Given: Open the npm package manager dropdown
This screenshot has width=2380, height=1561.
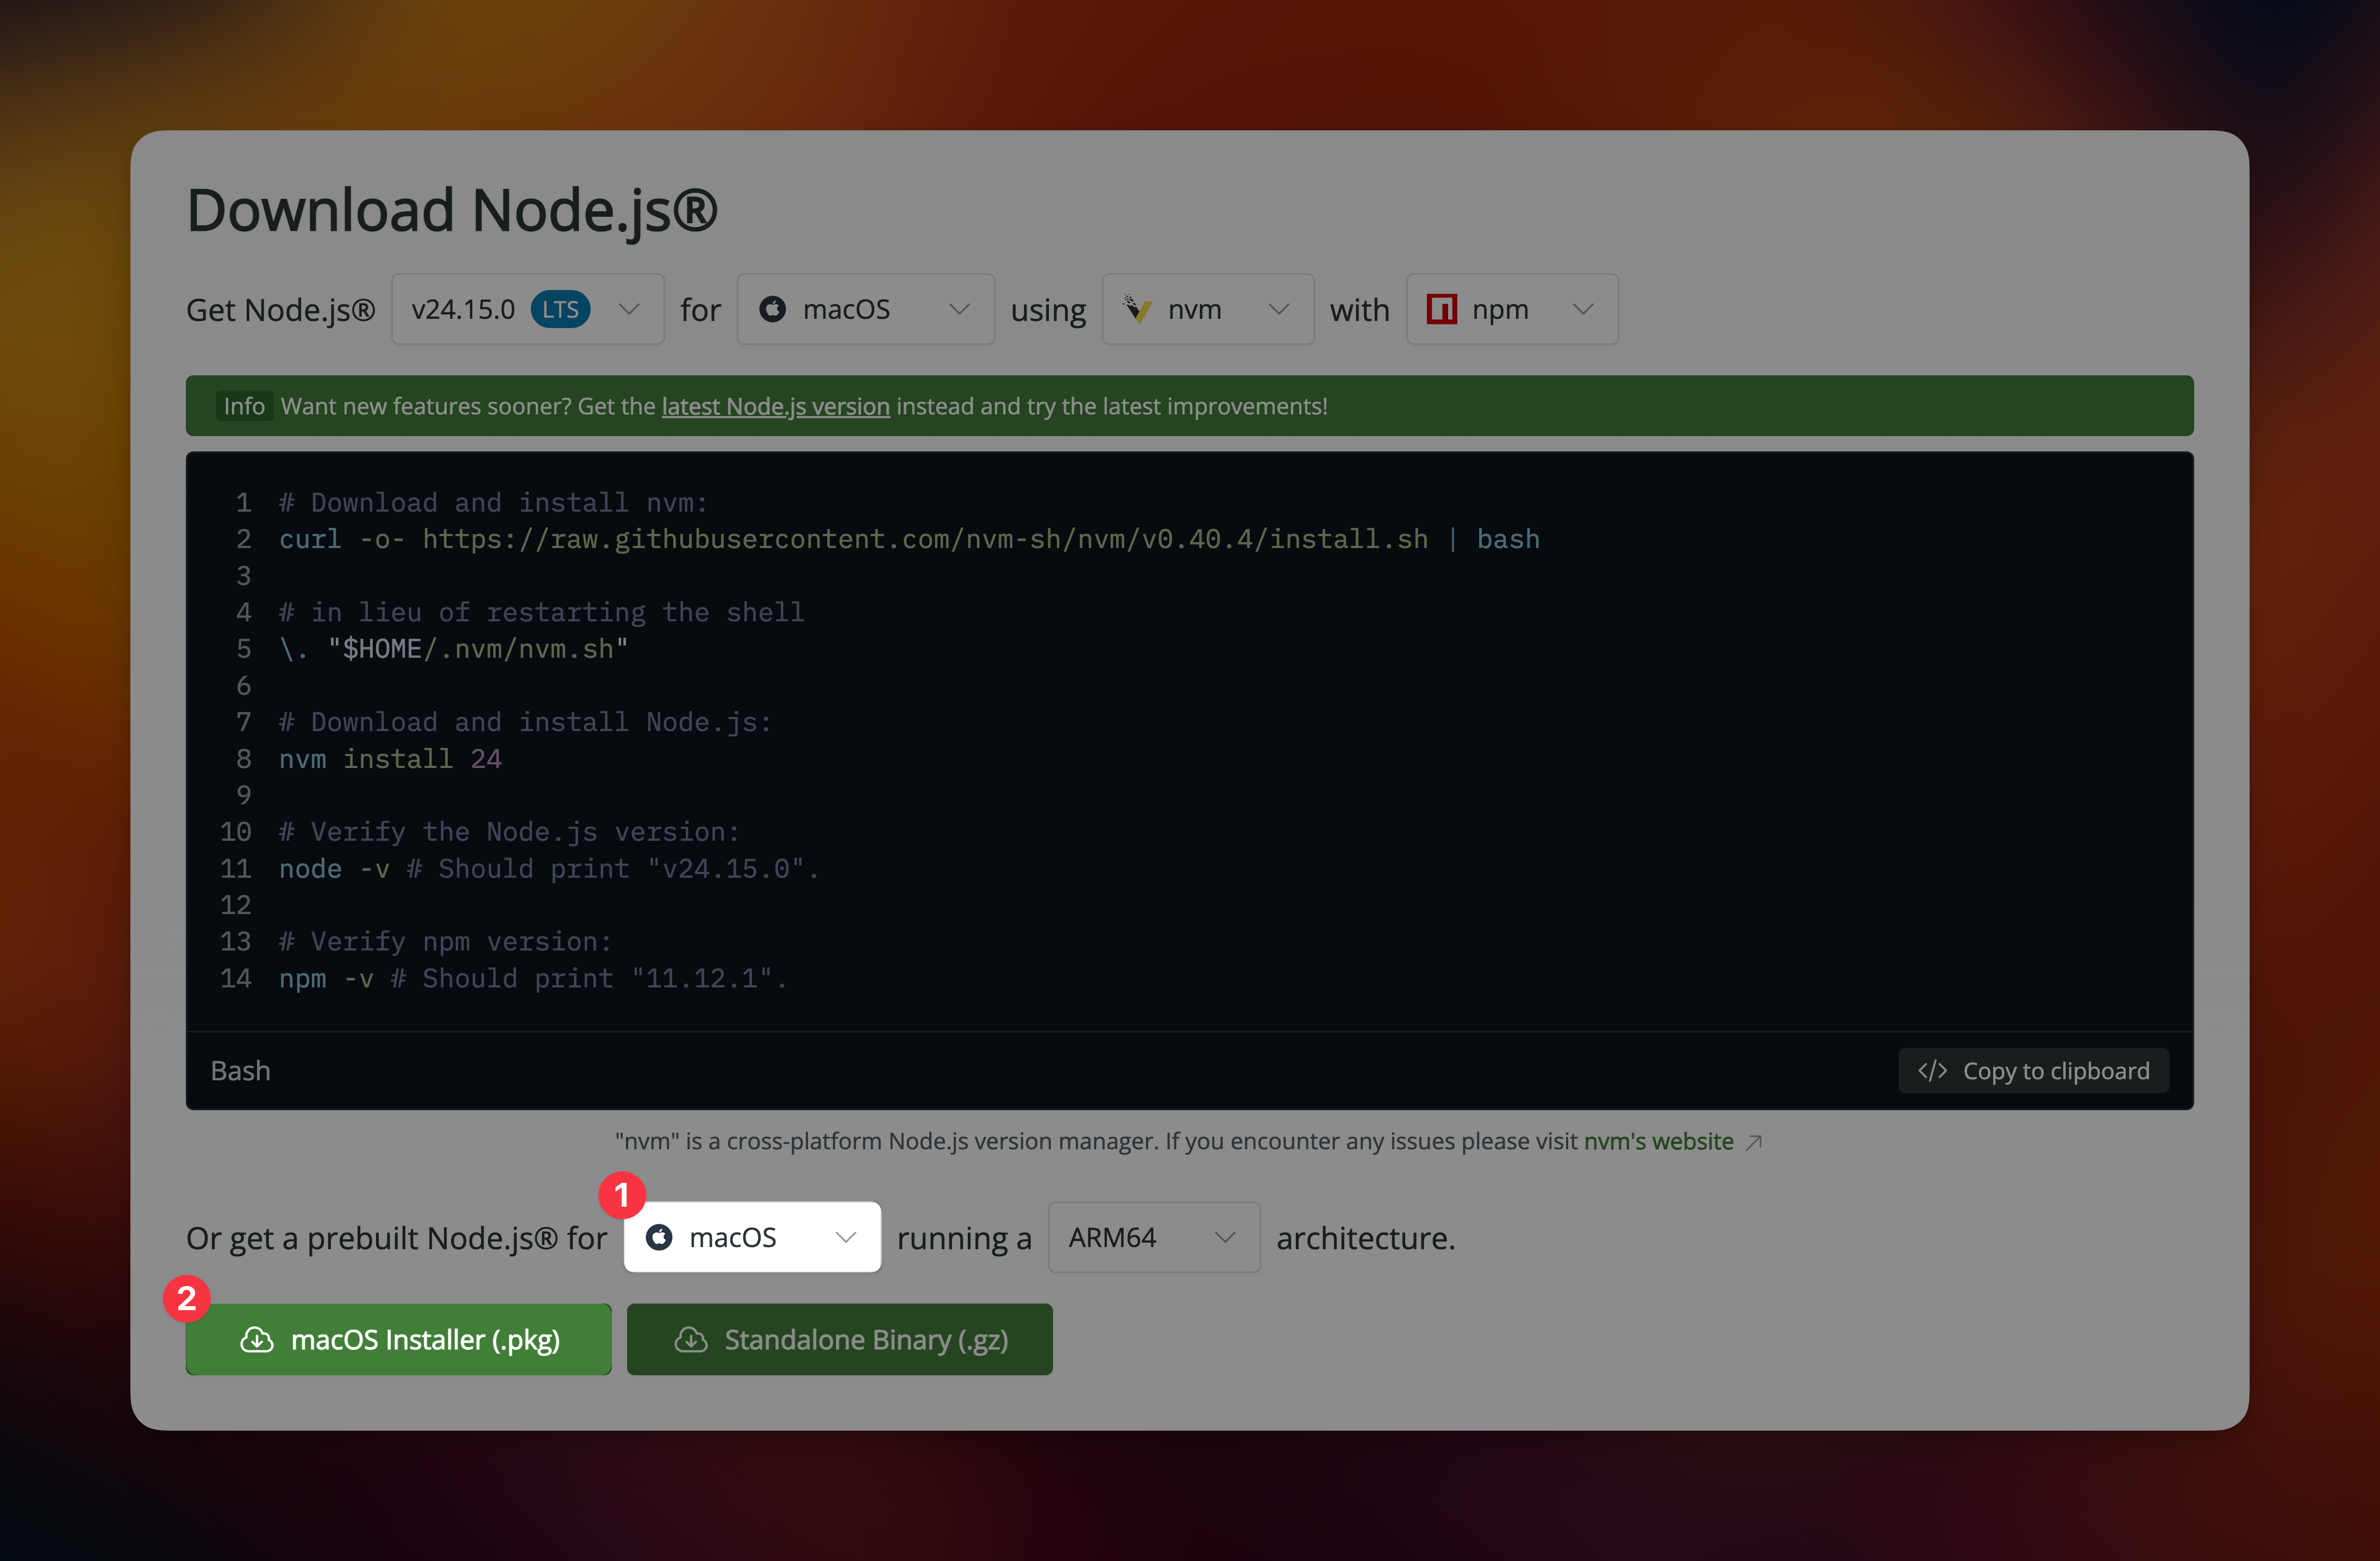Looking at the screenshot, I should tap(1511, 310).
